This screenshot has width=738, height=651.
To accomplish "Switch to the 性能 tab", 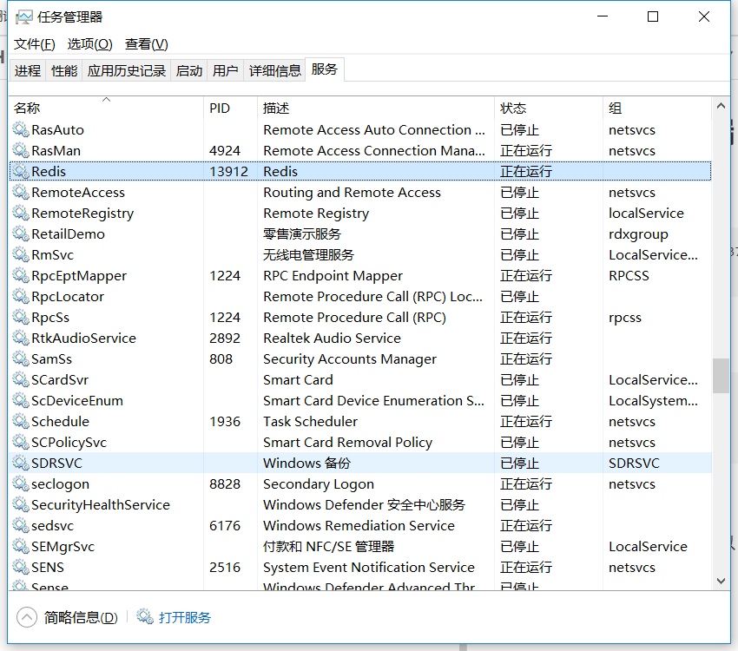I will click(x=64, y=70).
